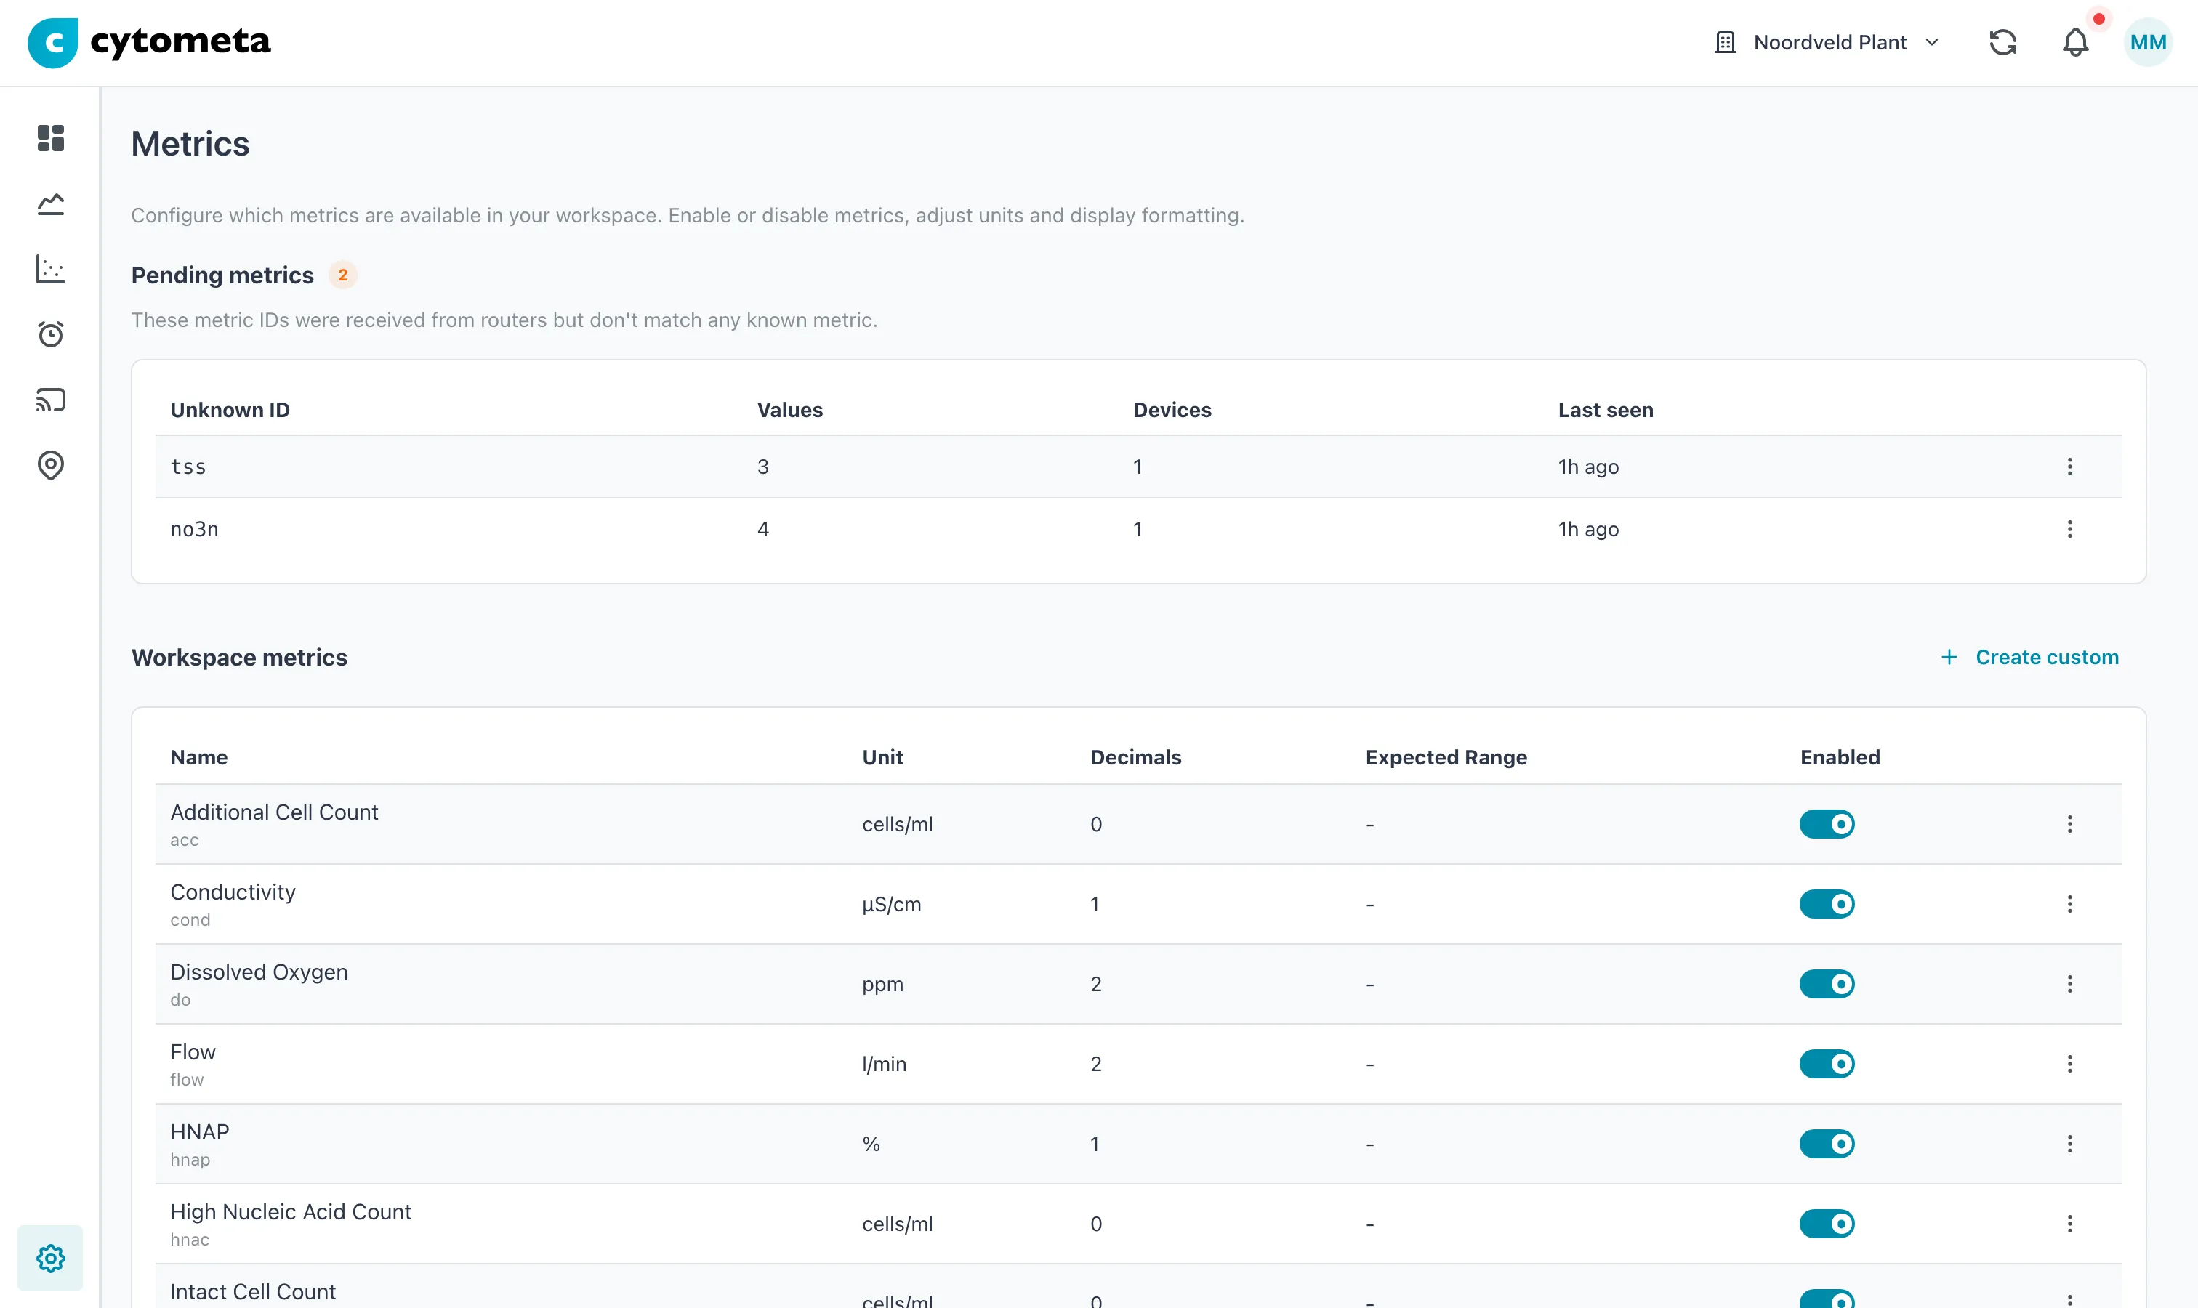
Task: Open the three-dot menu for High Nucleic Acid Count
Action: click(2069, 1224)
